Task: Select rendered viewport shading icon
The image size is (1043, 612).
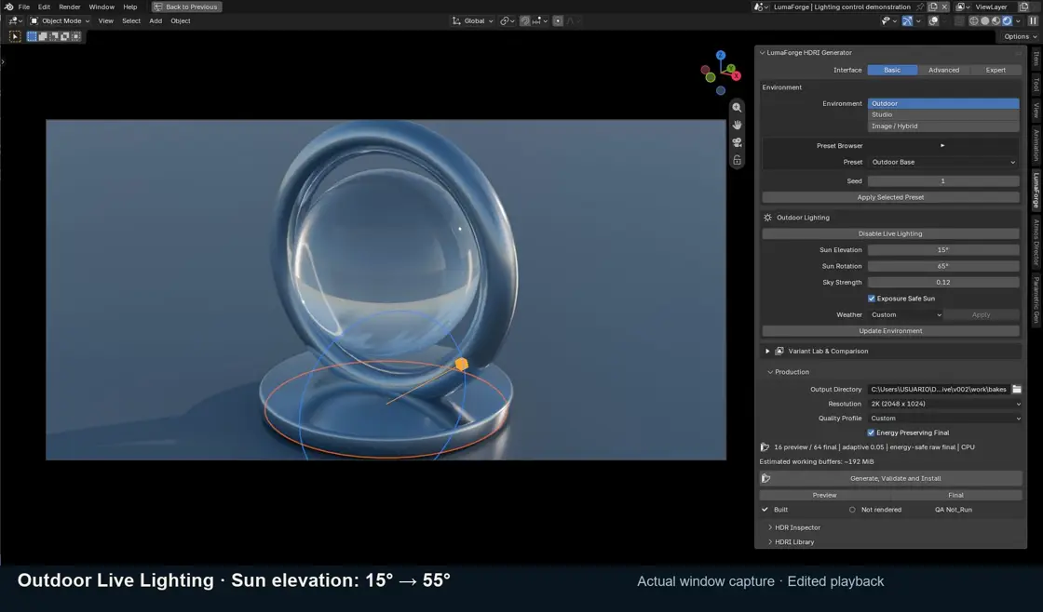Action: tap(1007, 20)
